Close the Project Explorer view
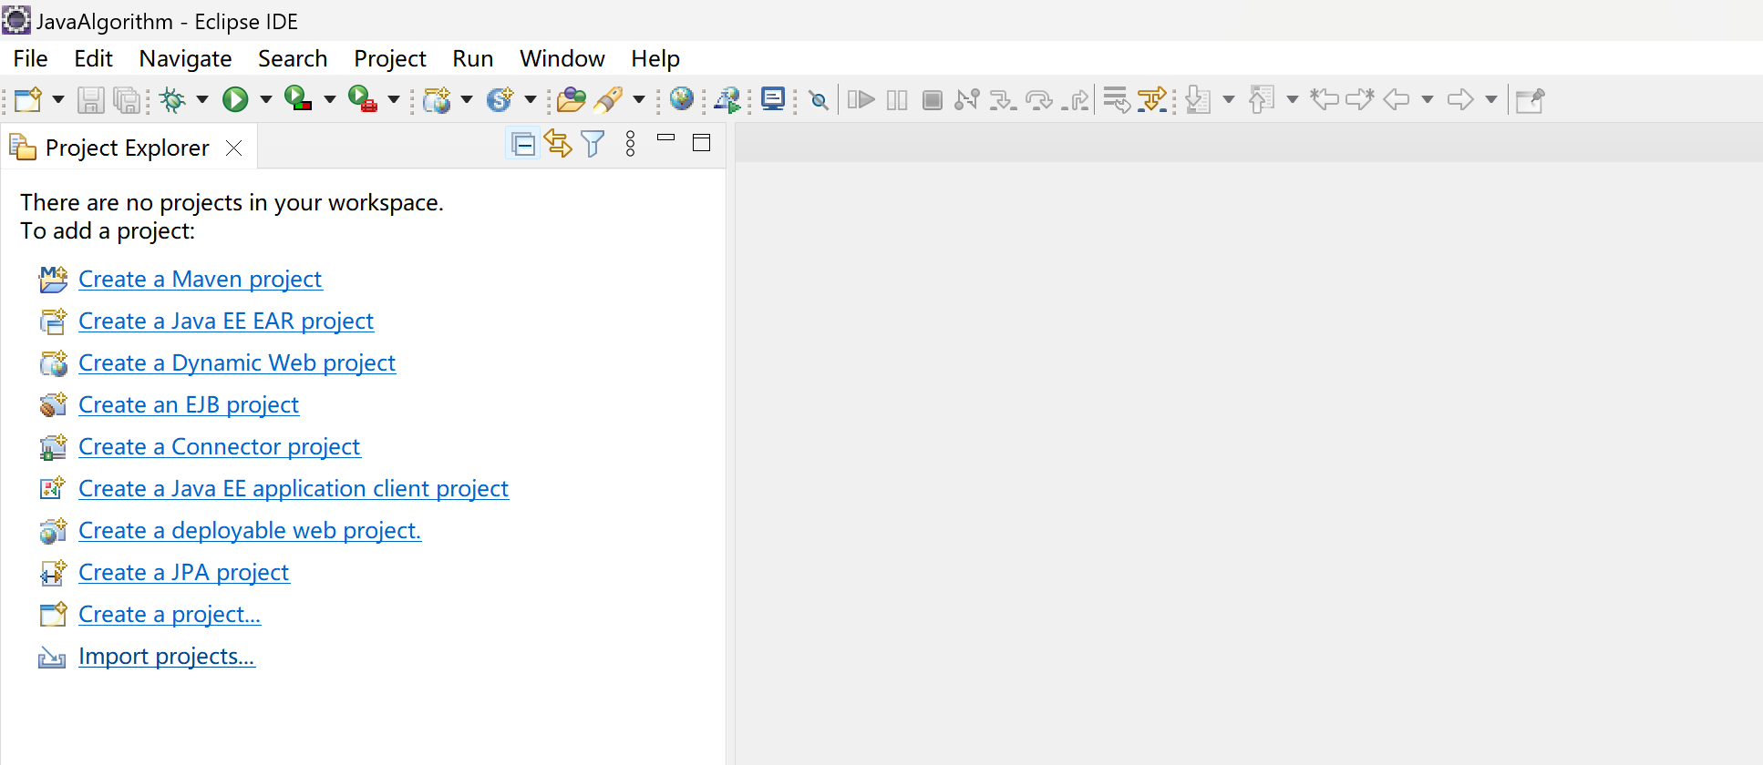The height and width of the screenshot is (765, 1763). coord(234,148)
